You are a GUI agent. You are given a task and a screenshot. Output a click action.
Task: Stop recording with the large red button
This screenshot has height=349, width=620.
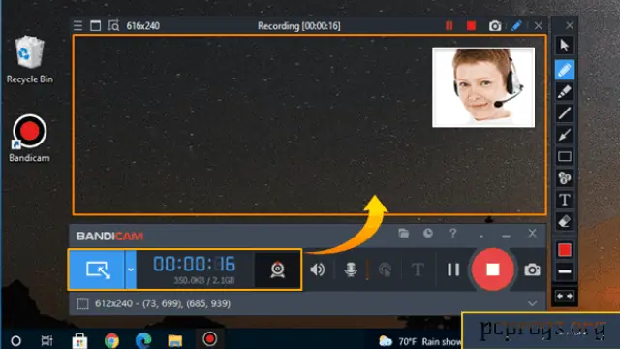[493, 270]
